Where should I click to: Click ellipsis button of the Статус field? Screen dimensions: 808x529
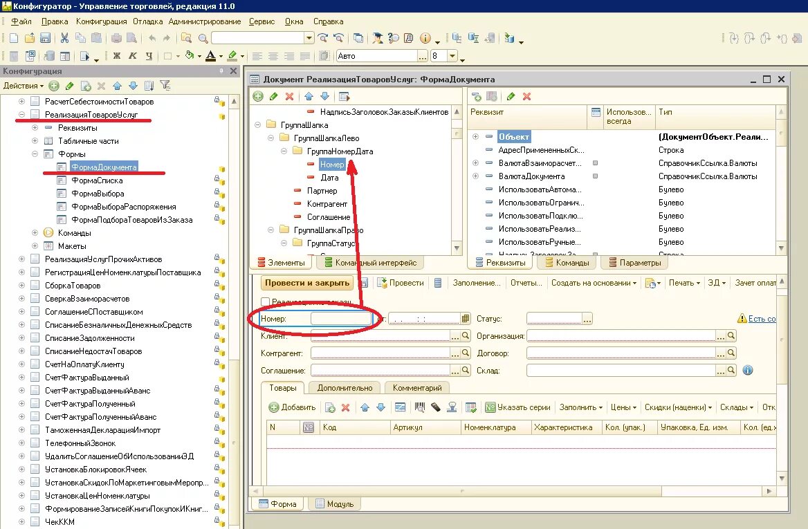click(587, 319)
